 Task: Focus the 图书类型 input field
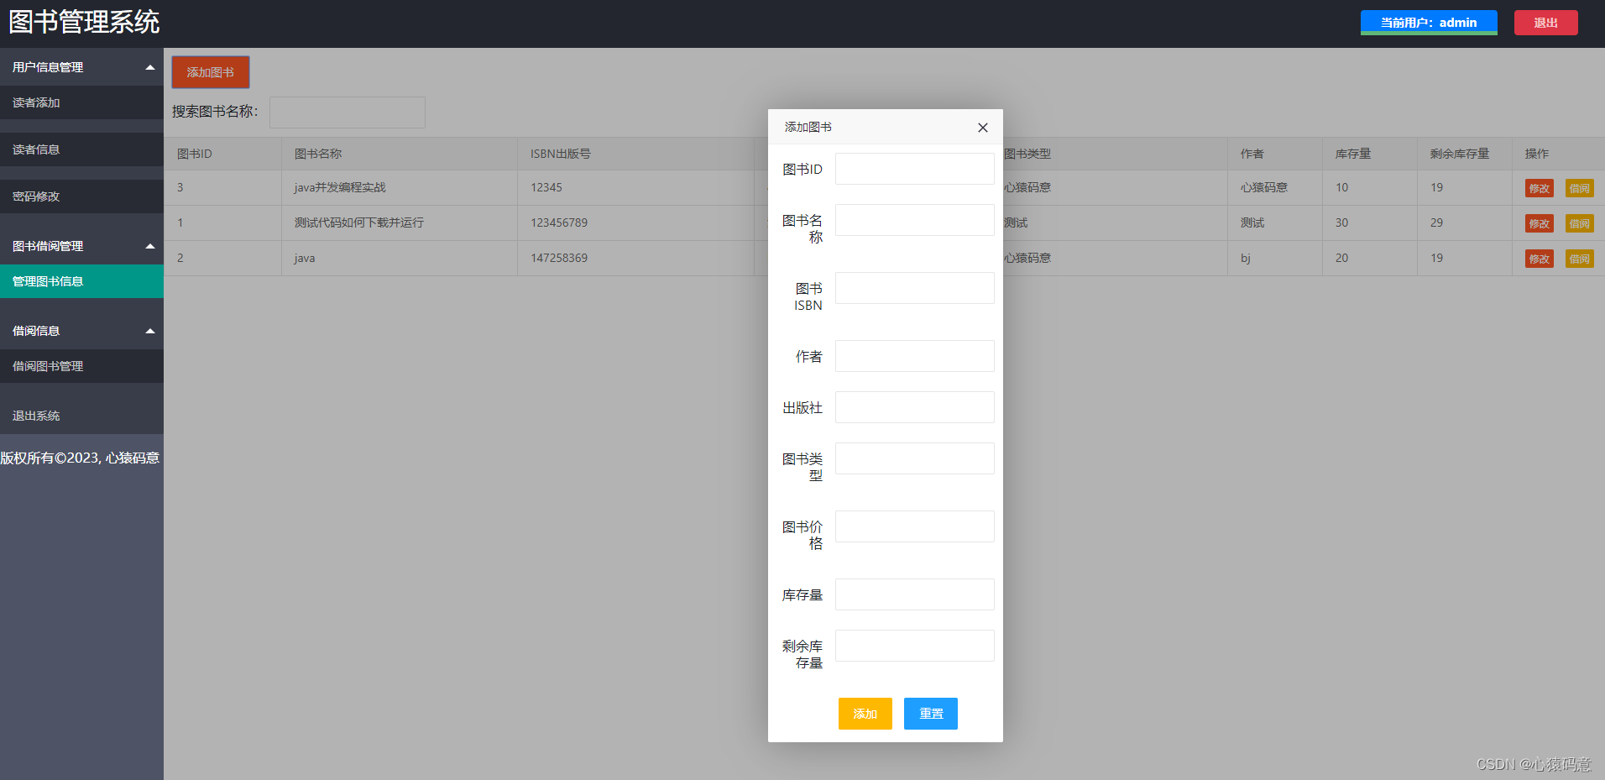click(915, 458)
